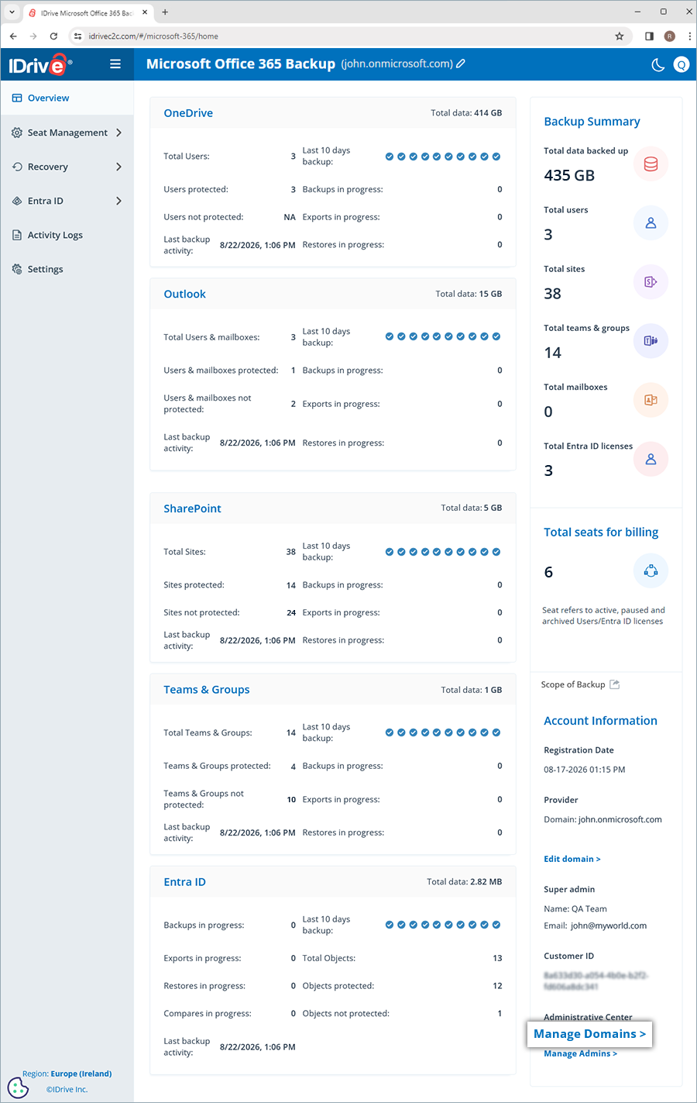Select Overview in the sidebar
The image size is (697, 1103).
point(67,98)
